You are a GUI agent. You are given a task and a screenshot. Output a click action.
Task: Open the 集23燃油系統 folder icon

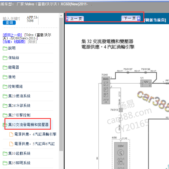pos(5,96)
